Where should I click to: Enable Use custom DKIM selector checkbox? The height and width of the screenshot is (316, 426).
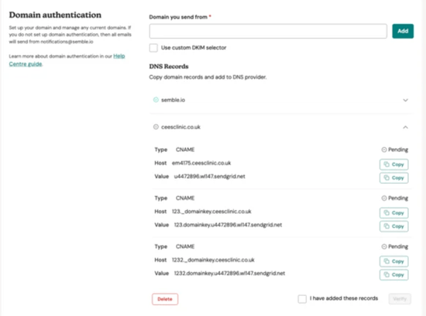153,48
